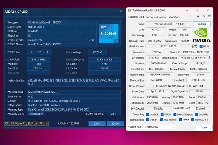The image size is (218, 145).
Task: Click the Shaders value 16384 Unified
Action: click(158, 63)
